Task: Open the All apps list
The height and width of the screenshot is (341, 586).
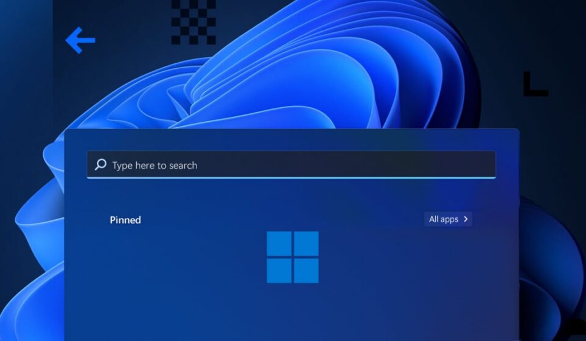Action: (x=444, y=219)
